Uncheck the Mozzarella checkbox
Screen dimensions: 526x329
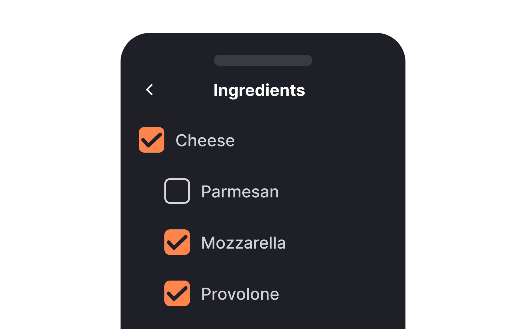click(177, 242)
